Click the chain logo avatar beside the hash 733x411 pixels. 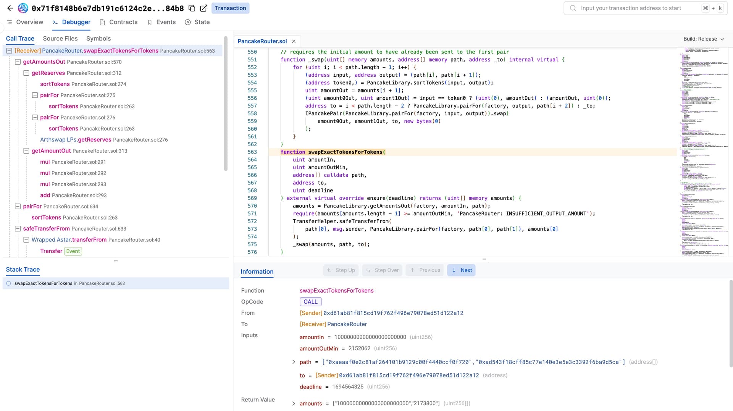tap(23, 8)
